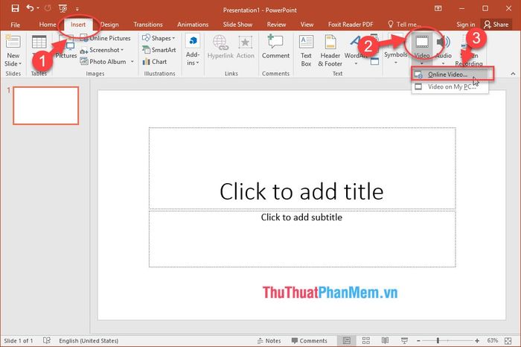The height and width of the screenshot is (347, 521).
Task: Zoom in with the plus button
Action: [x=477, y=341]
